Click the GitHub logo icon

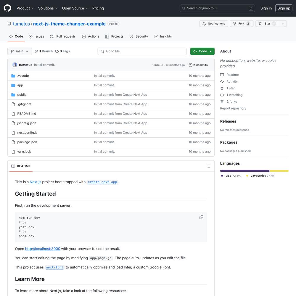click(7, 8)
